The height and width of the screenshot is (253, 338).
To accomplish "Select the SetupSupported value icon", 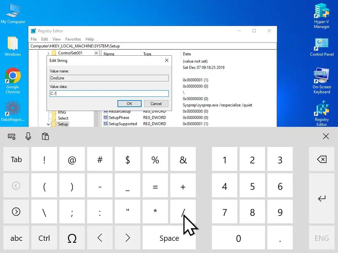I will pyautogui.click(x=106, y=124).
